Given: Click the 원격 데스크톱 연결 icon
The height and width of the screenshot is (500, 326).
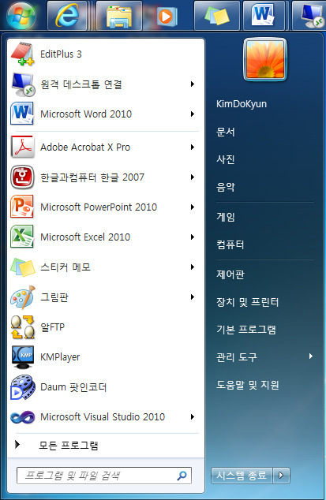Looking at the screenshot, I should [22, 84].
